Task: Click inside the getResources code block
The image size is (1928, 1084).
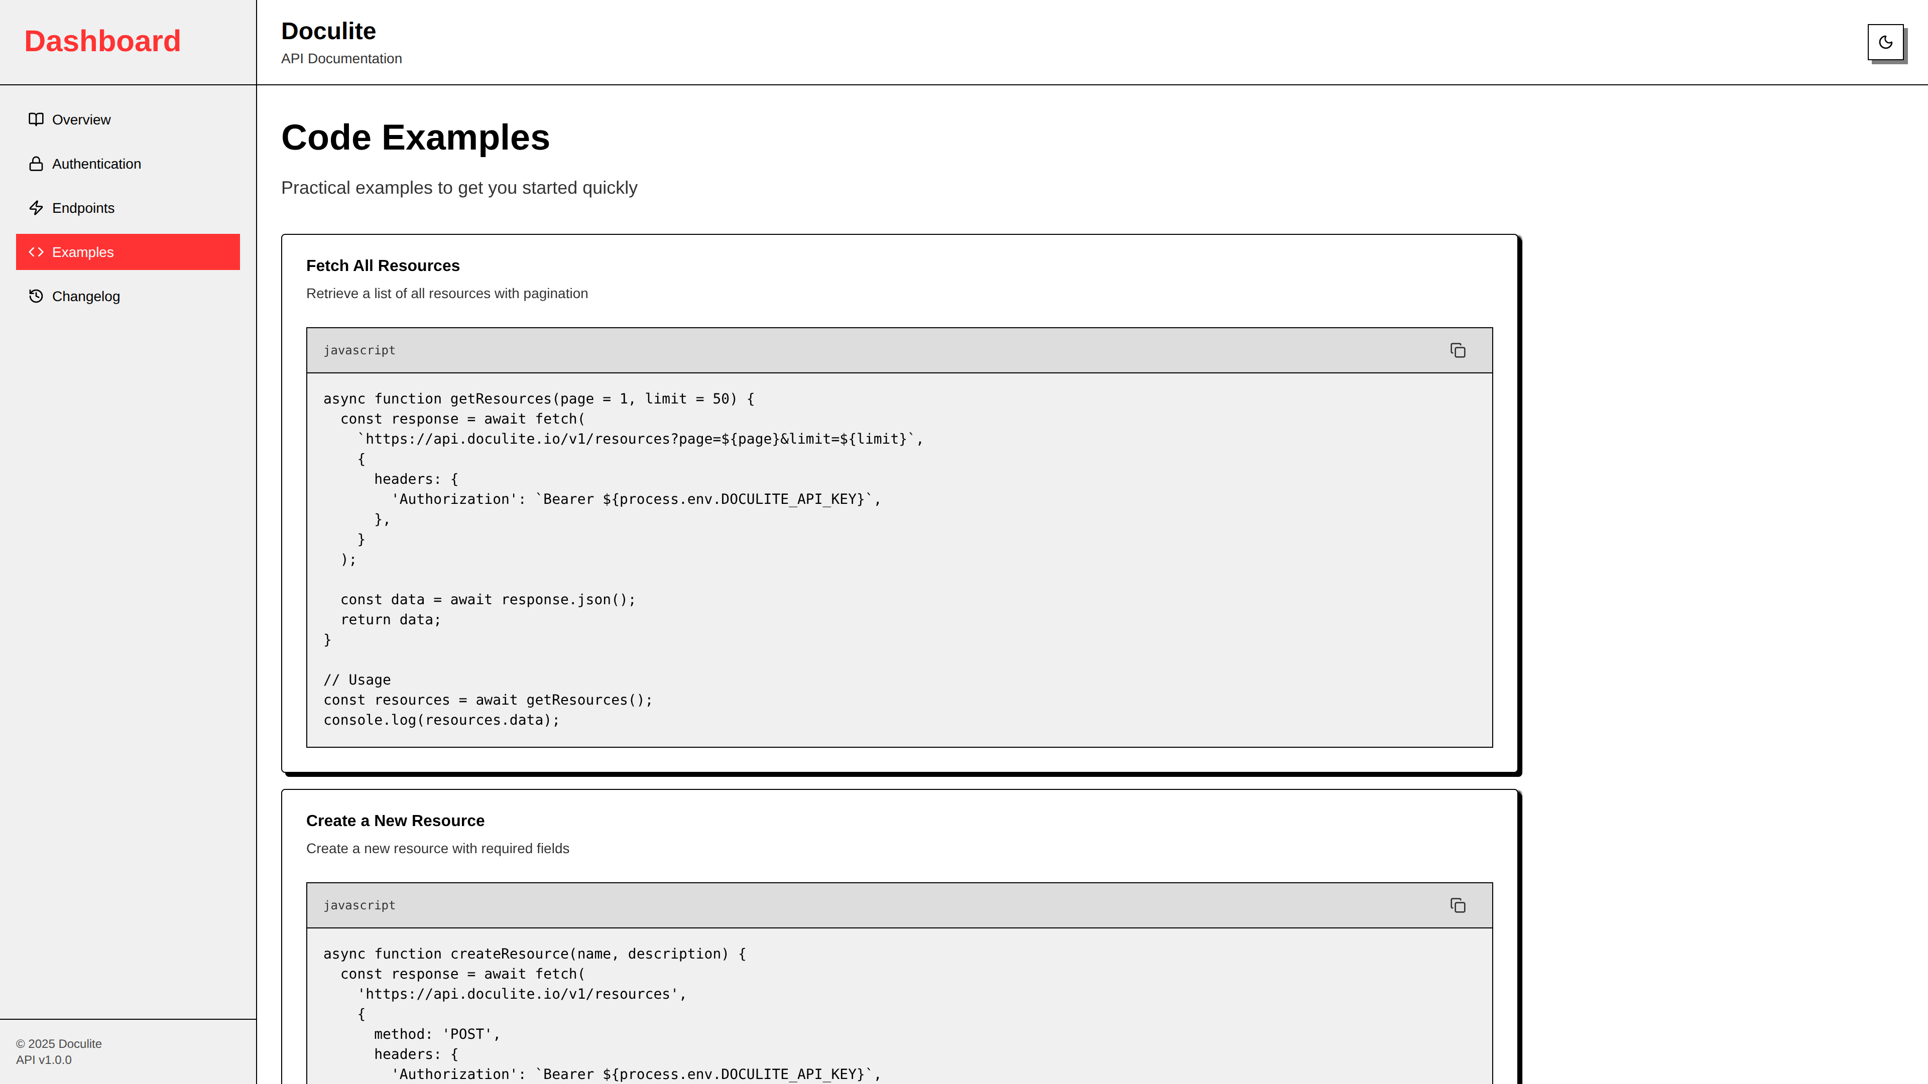Action: [x=898, y=559]
